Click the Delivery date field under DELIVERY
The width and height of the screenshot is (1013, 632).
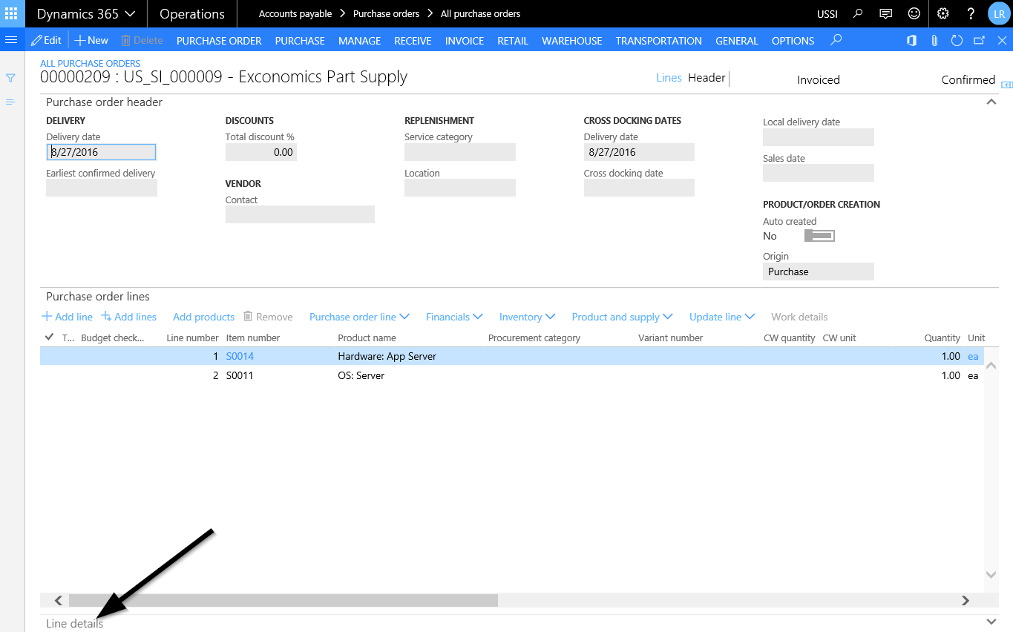click(x=102, y=152)
